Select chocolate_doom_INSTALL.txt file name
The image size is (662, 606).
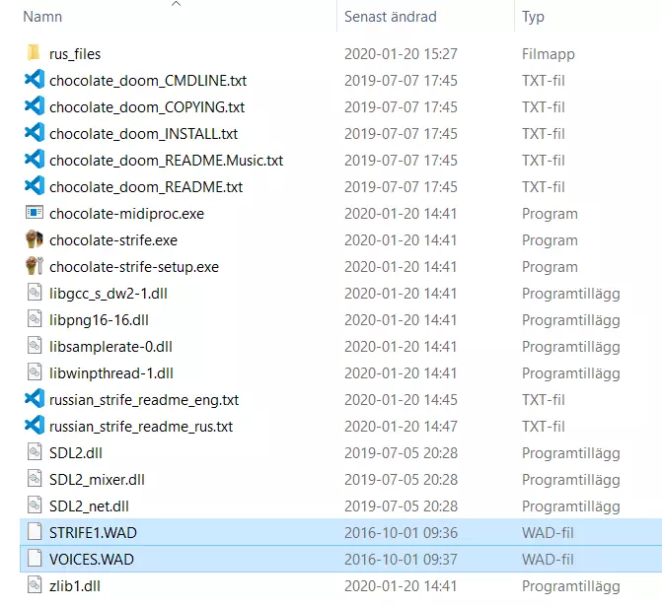pyautogui.click(x=143, y=134)
